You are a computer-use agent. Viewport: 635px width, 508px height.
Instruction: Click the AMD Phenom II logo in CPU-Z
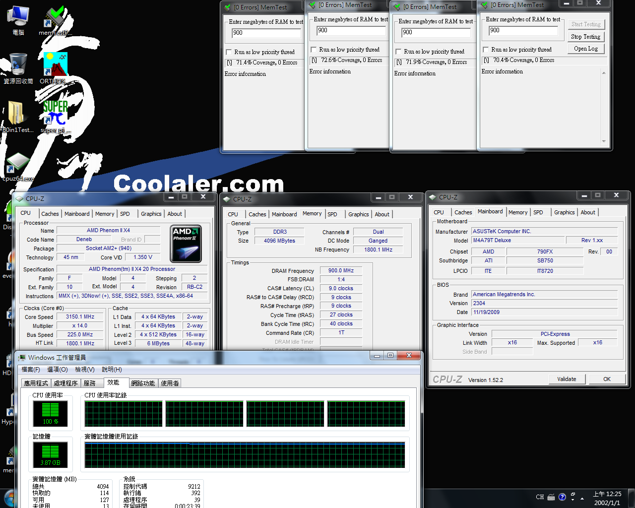click(x=186, y=244)
